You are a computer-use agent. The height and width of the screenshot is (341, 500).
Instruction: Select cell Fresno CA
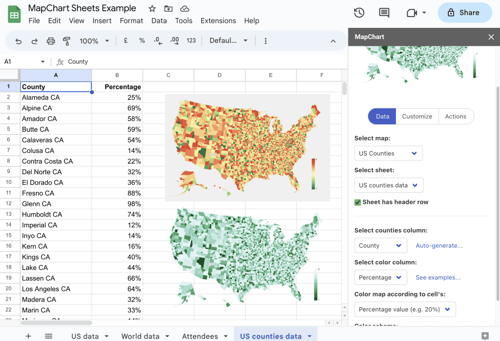click(x=56, y=193)
